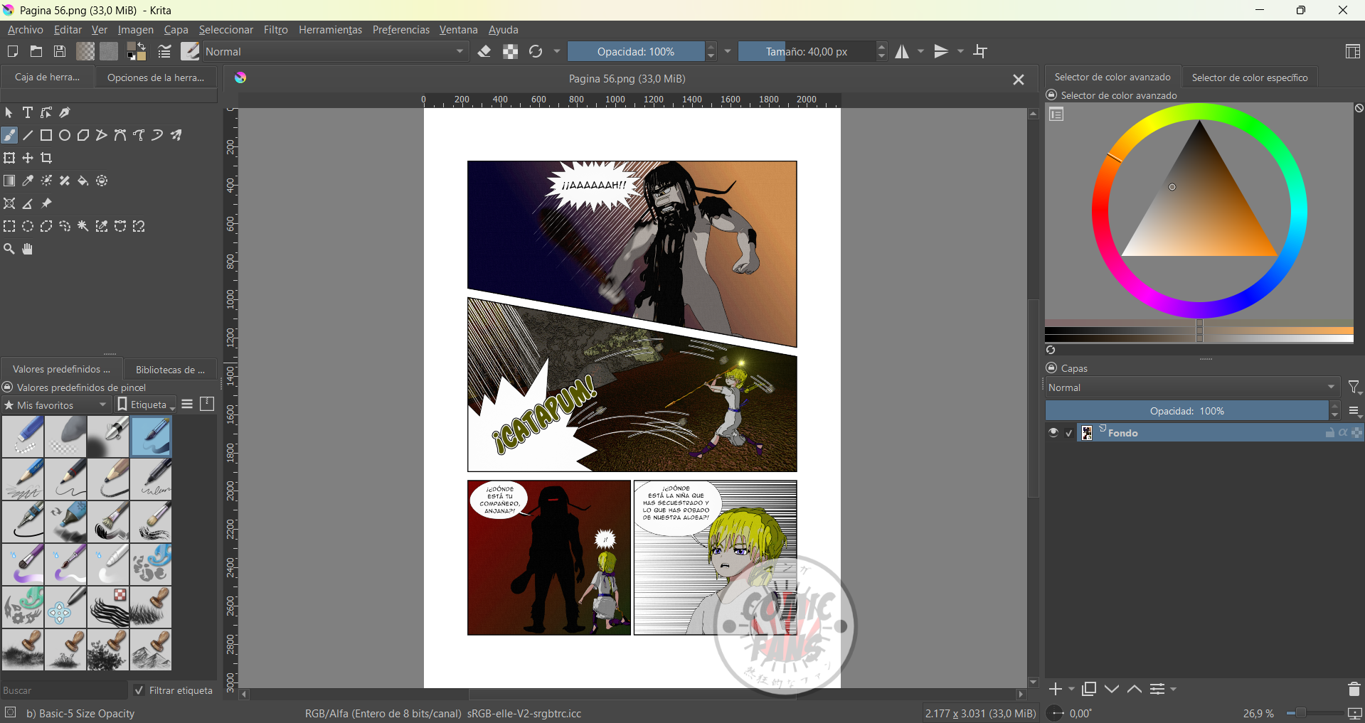The height and width of the screenshot is (723, 1365).
Task: Select the Freehand Brush tool
Action: [9, 136]
